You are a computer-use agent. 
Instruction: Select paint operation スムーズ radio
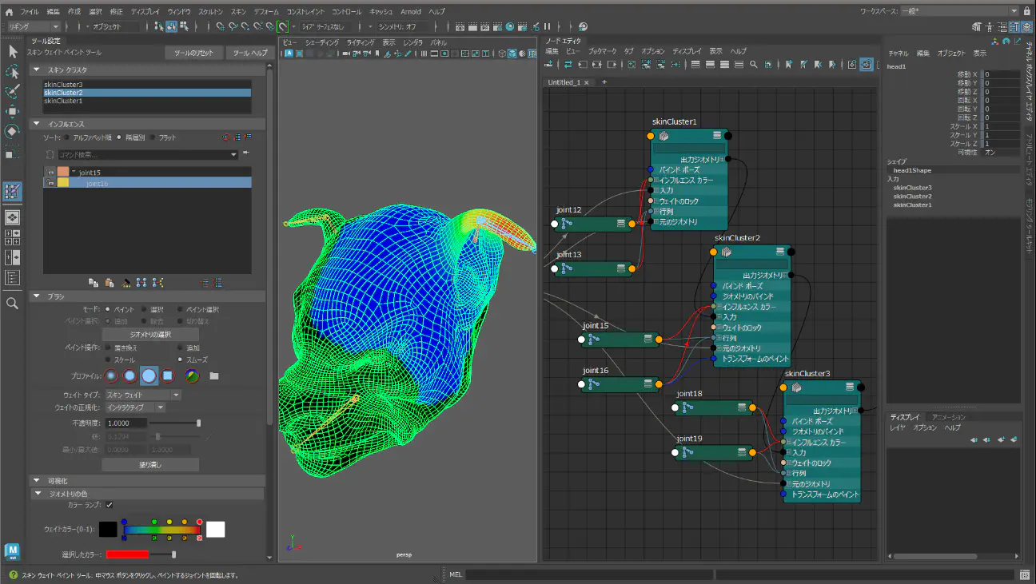pyautogui.click(x=179, y=360)
